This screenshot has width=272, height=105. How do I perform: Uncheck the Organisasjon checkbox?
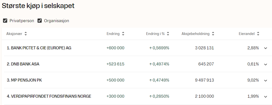pos(40,21)
